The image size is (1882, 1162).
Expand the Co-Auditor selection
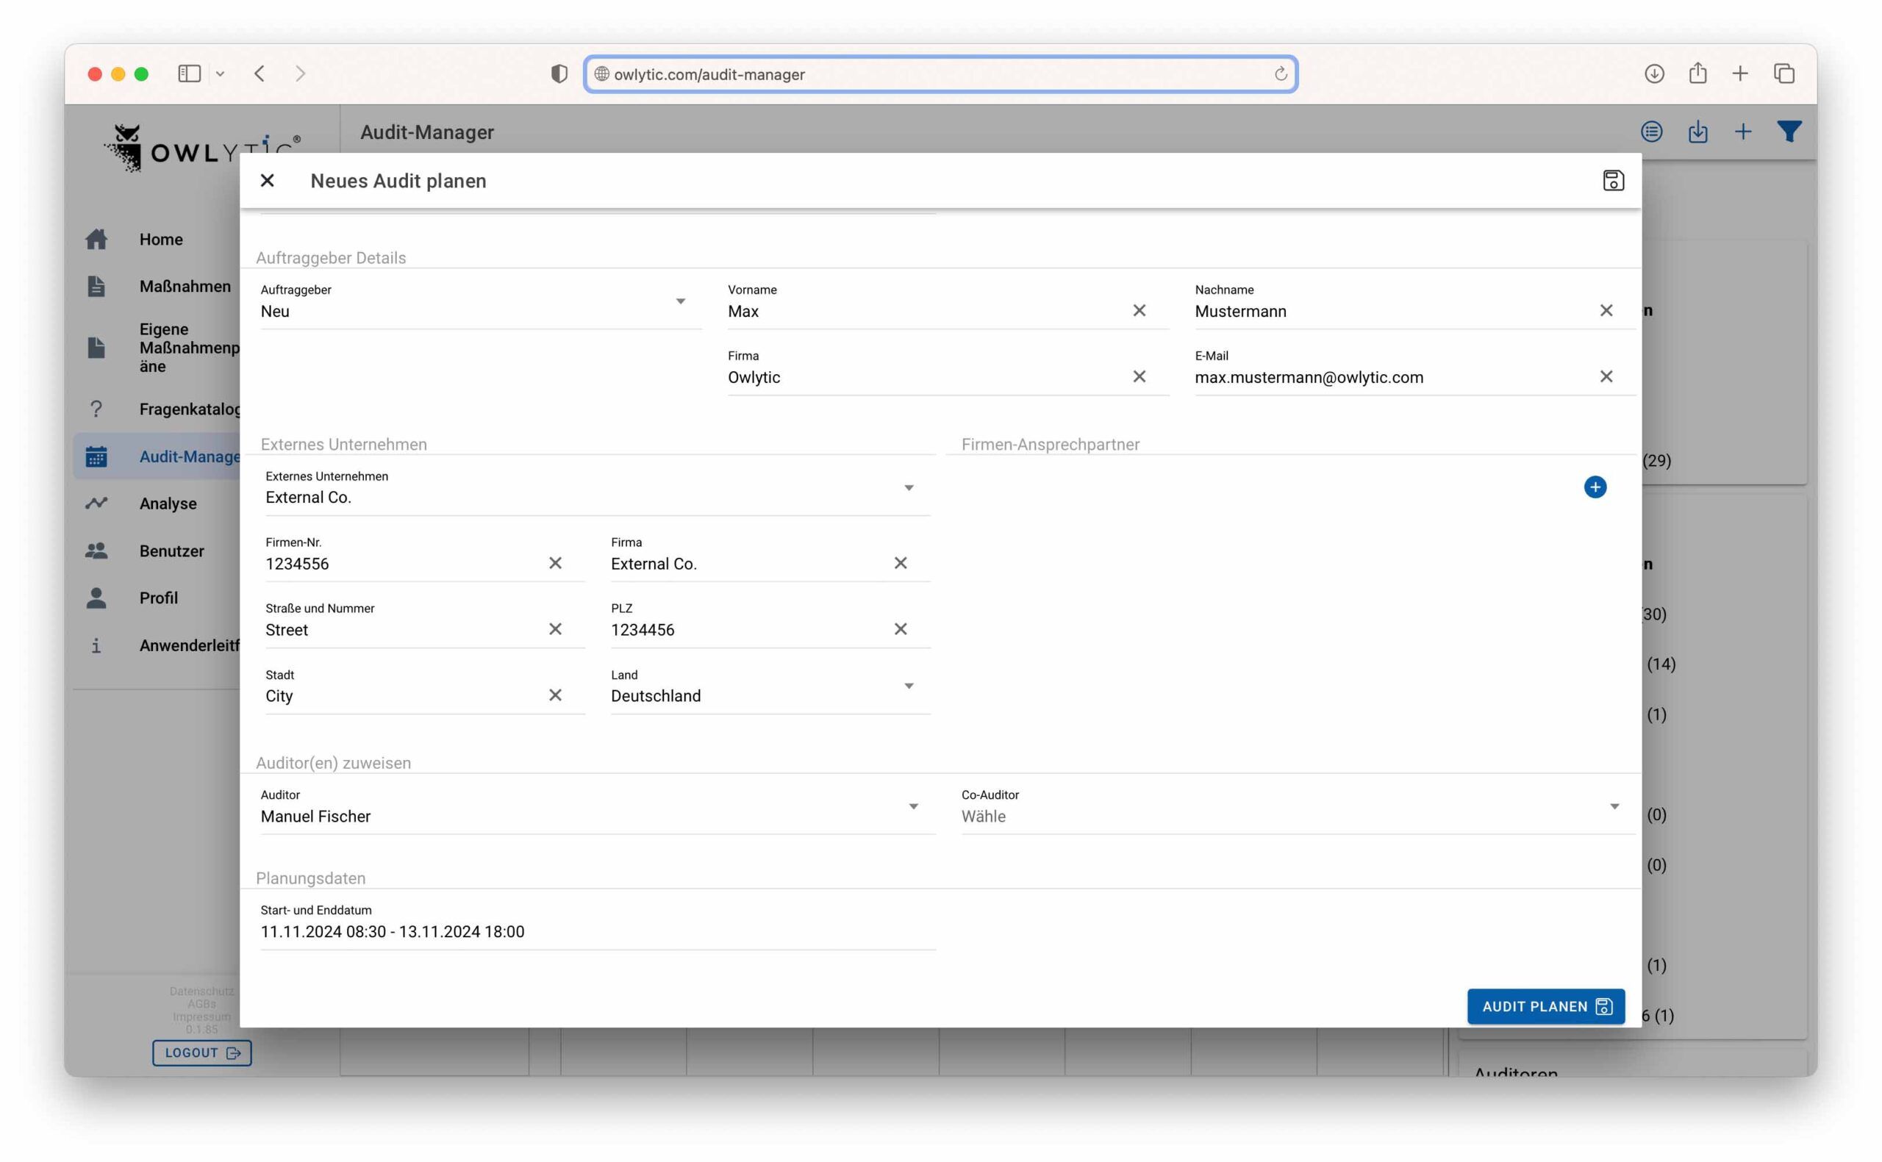pyautogui.click(x=1614, y=806)
